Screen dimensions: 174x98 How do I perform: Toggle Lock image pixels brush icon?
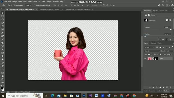tap(152, 54)
